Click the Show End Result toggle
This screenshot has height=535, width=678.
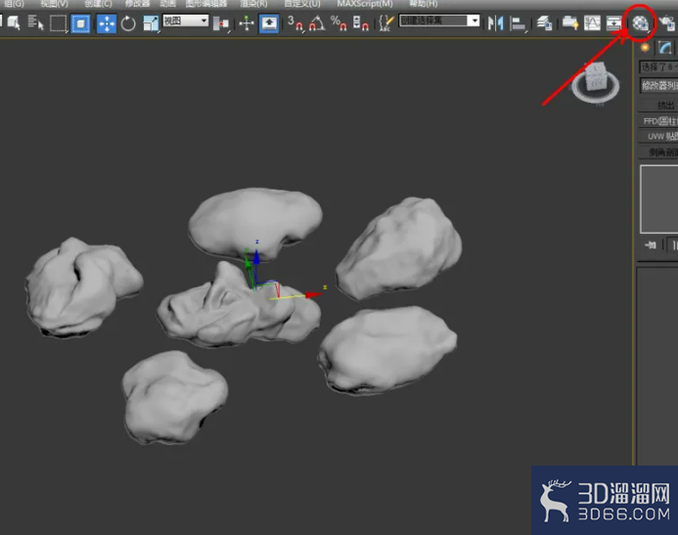[x=673, y=245]
